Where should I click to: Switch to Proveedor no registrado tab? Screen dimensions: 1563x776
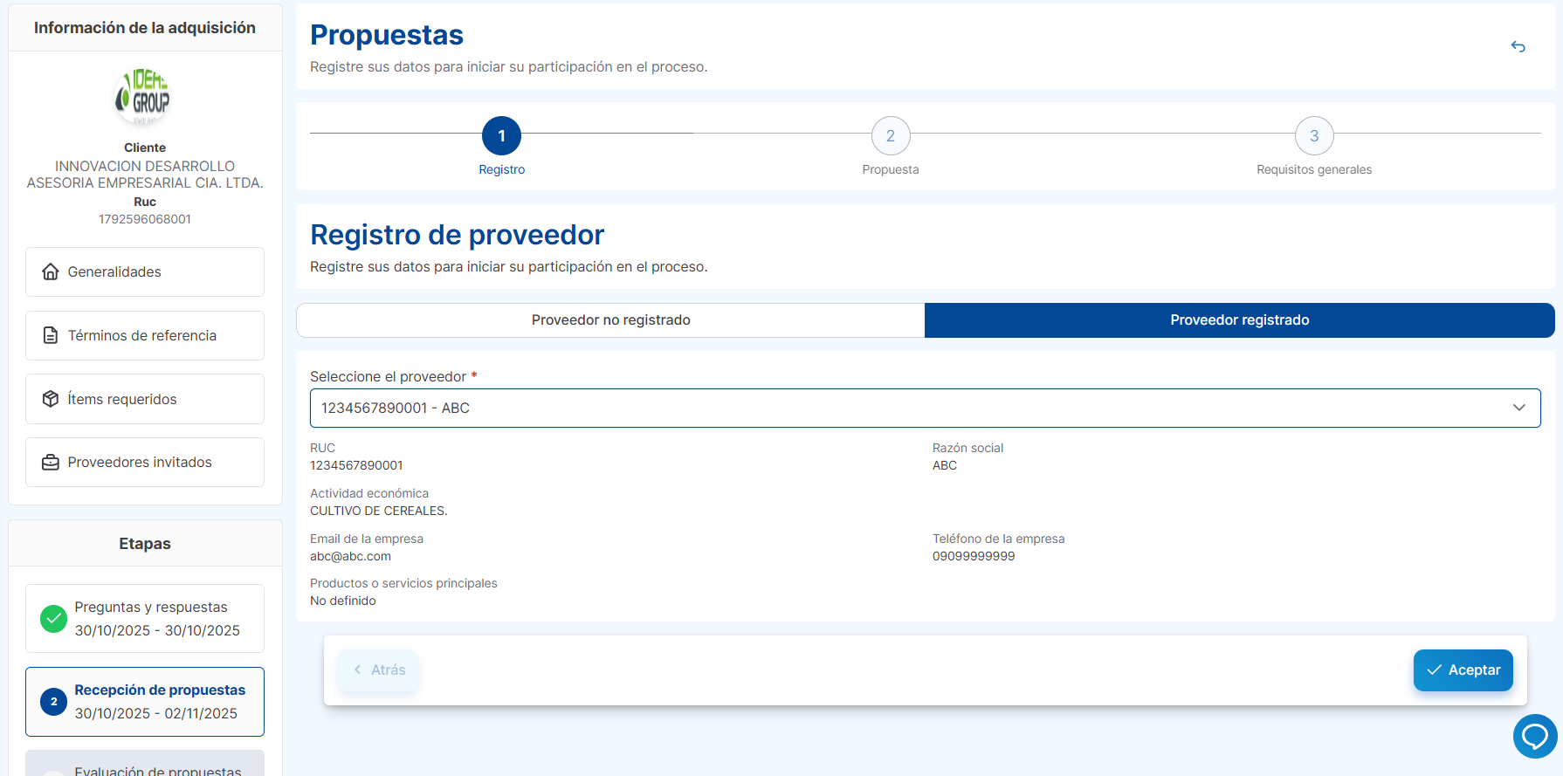coord(610,320)
